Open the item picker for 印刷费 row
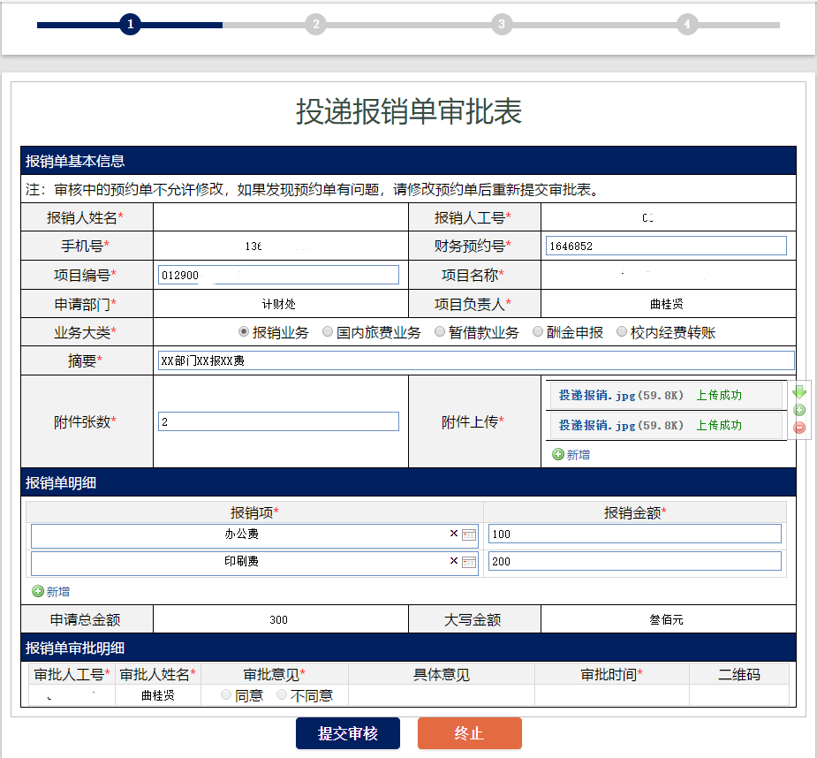 [469, 562]
